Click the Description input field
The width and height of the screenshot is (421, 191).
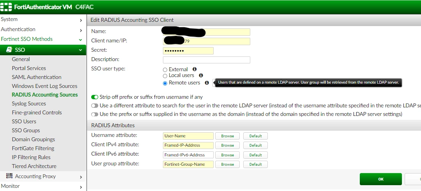click(x=207, y=60)
